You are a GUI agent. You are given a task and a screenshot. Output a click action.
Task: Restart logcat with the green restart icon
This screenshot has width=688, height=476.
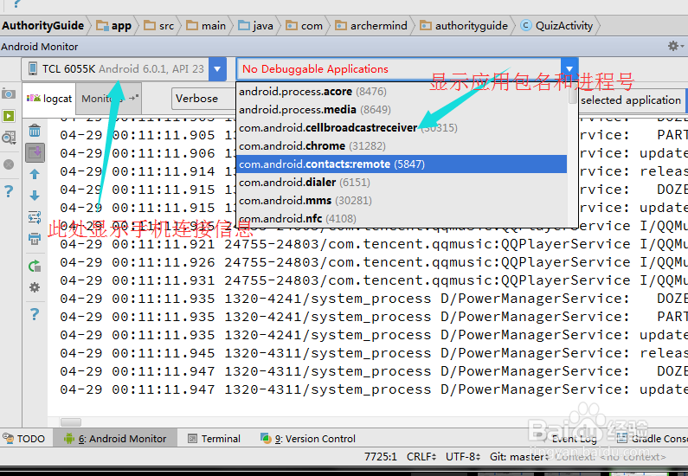tap(35, 266)
